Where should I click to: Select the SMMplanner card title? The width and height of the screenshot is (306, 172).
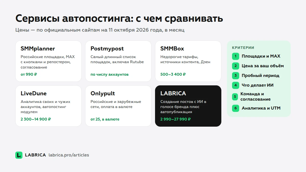tap(38, 49)
